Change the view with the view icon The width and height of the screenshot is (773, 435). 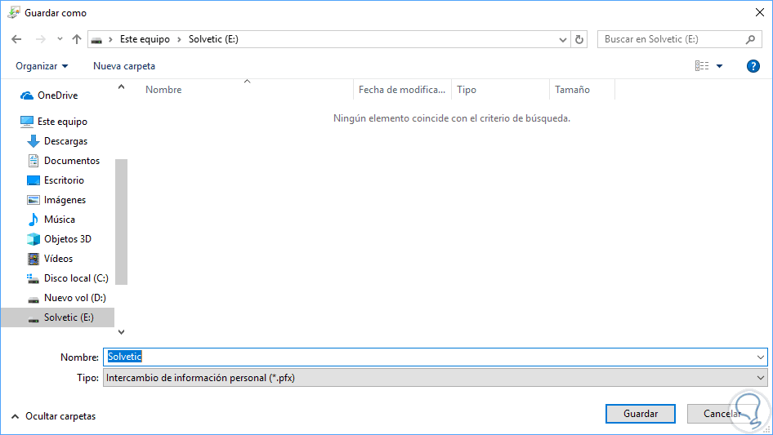(702, 66)
